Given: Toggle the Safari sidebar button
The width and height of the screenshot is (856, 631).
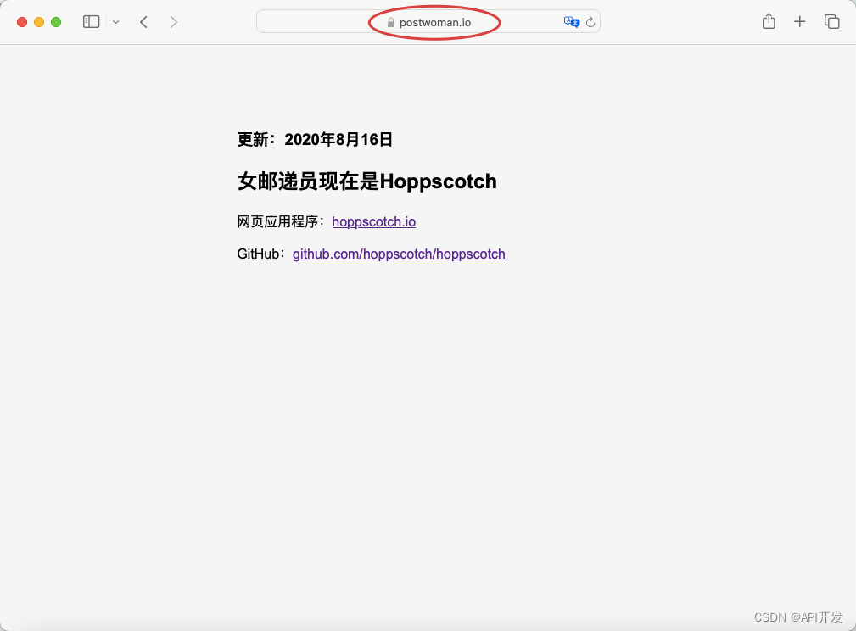Looking at the screenshot, I should pos(91,22).
